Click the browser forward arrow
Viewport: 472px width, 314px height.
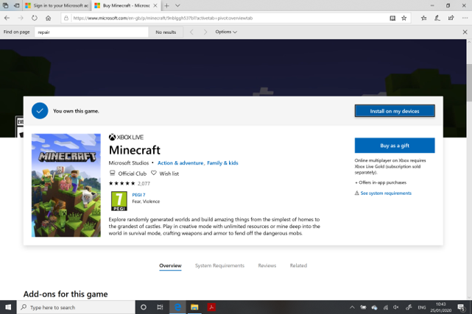21,18
